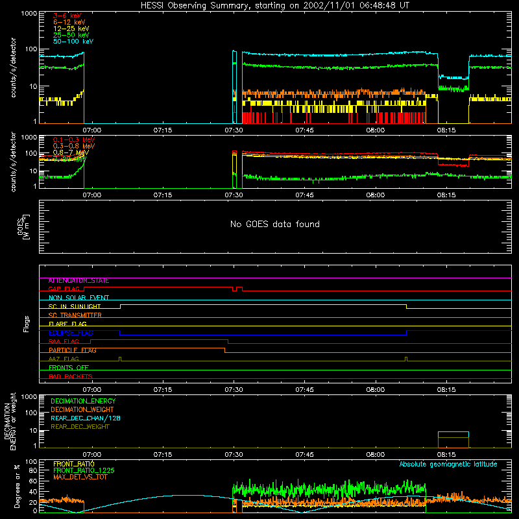519x519 pixels.
Task: Click the 0.1-0.3 MeV legend label
Action: point(74,139)
